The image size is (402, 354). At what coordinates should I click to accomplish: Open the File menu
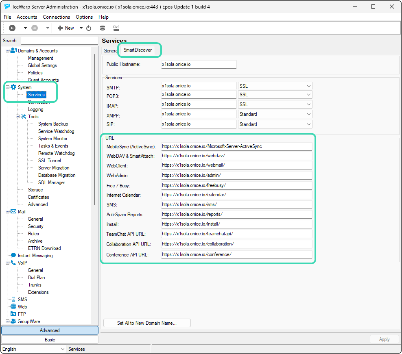click(7, 17)
